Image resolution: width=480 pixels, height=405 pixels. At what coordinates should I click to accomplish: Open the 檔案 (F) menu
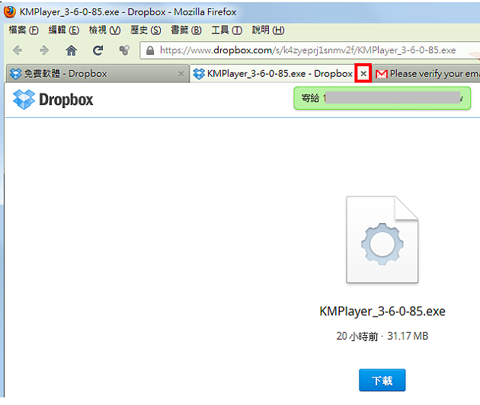(x=24, y=30)
